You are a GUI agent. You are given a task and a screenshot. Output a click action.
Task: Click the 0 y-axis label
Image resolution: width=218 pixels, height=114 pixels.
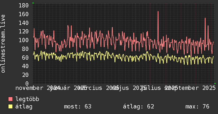pyautogui.click(x=27, y=84)
